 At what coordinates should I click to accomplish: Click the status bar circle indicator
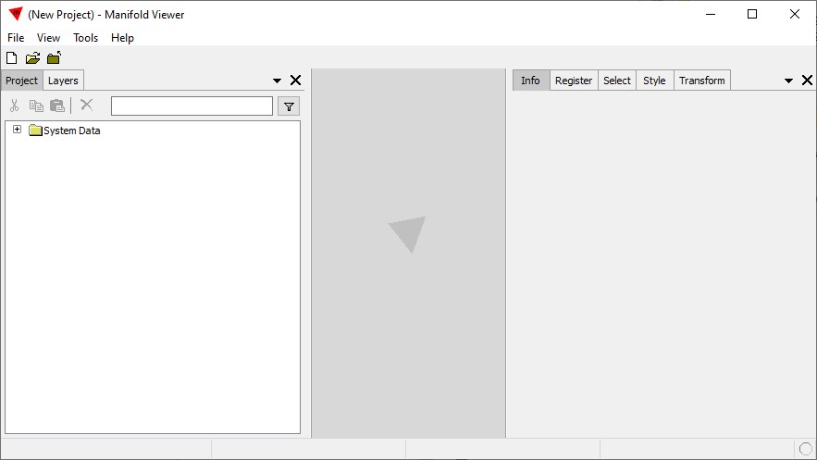click(806, 449)
